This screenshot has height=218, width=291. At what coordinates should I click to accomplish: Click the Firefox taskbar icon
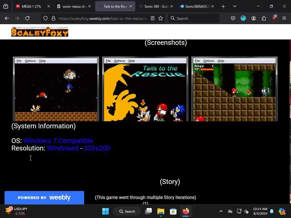point(186,211)
